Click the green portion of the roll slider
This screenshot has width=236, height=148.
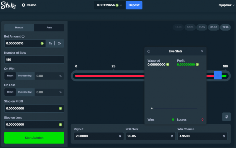point(224,76)
